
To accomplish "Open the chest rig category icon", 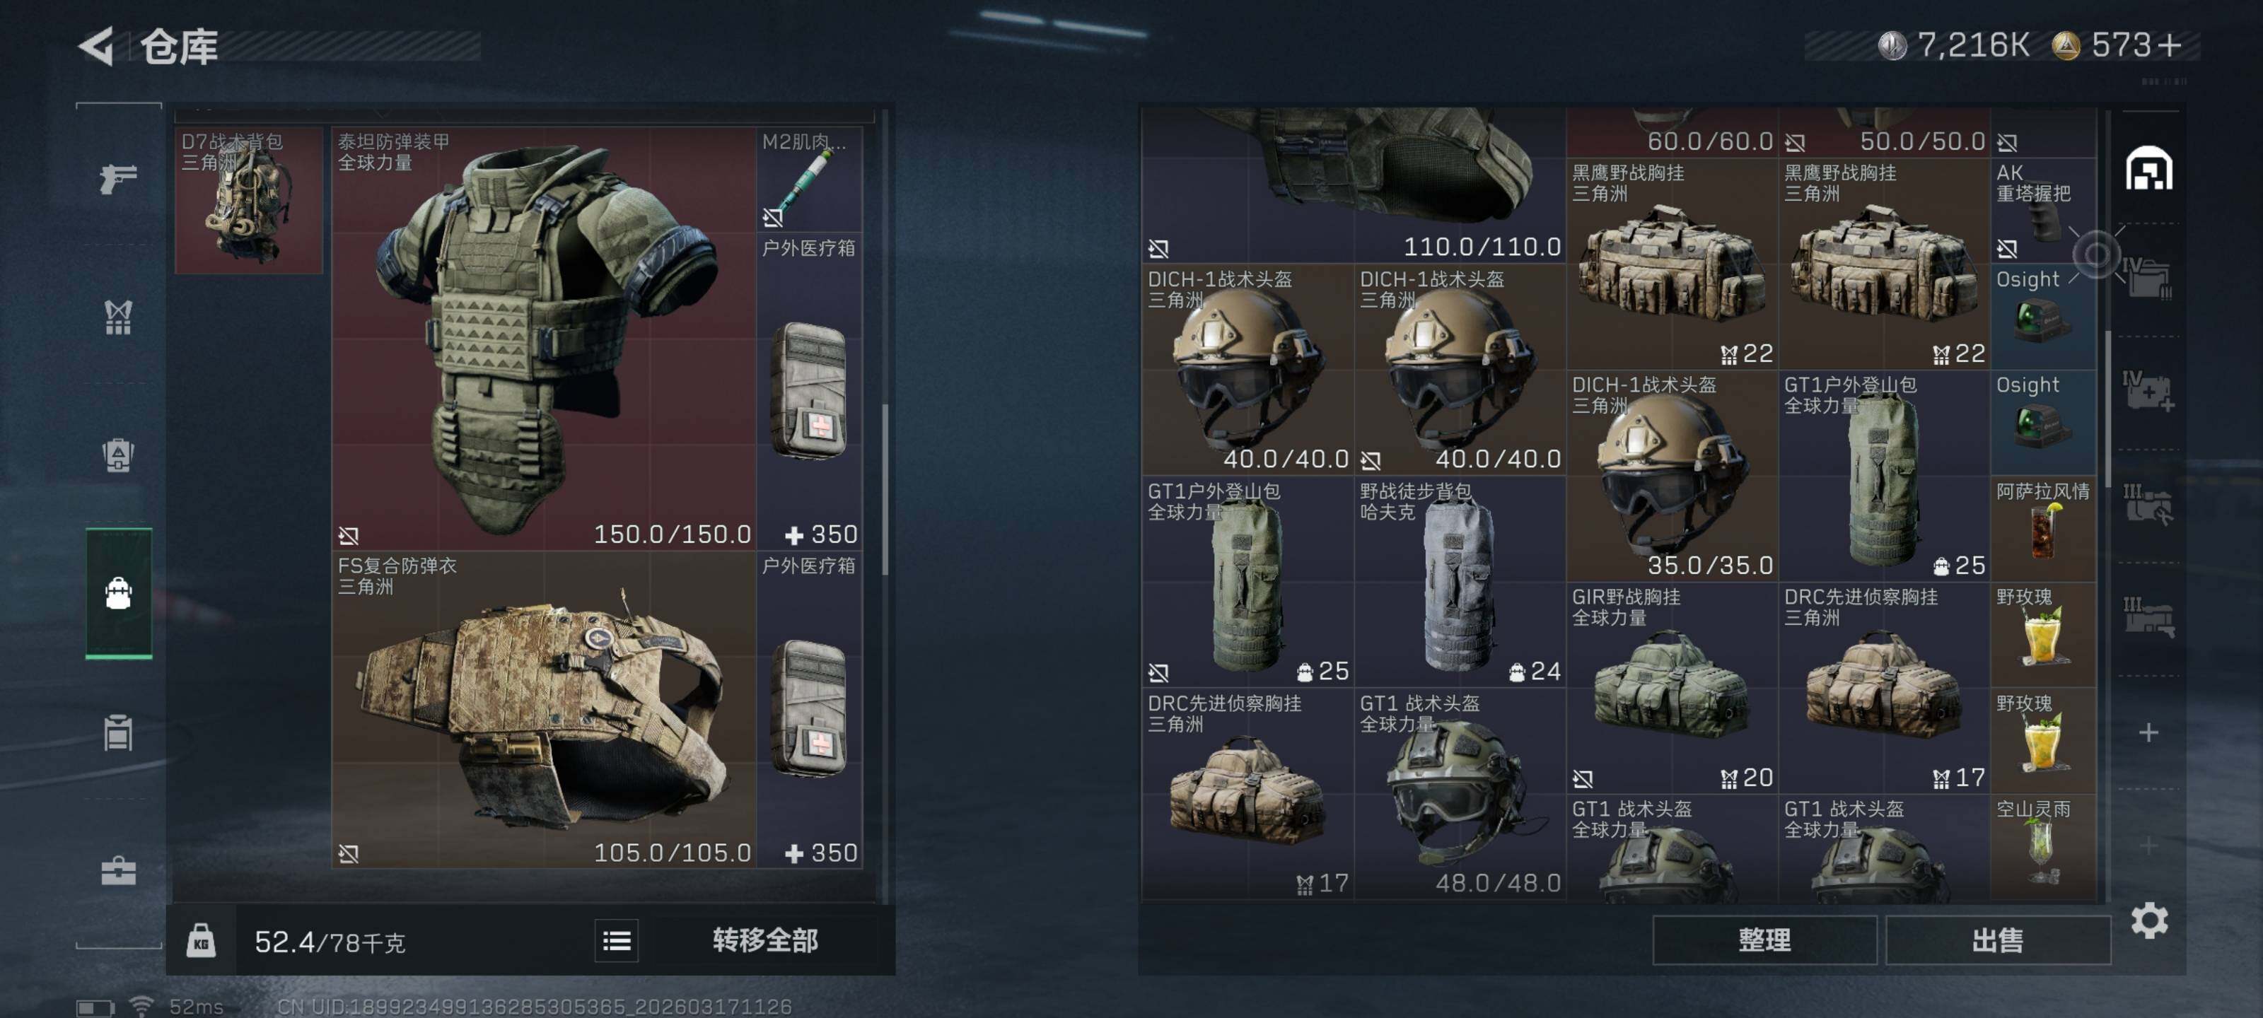I will 117,317.
